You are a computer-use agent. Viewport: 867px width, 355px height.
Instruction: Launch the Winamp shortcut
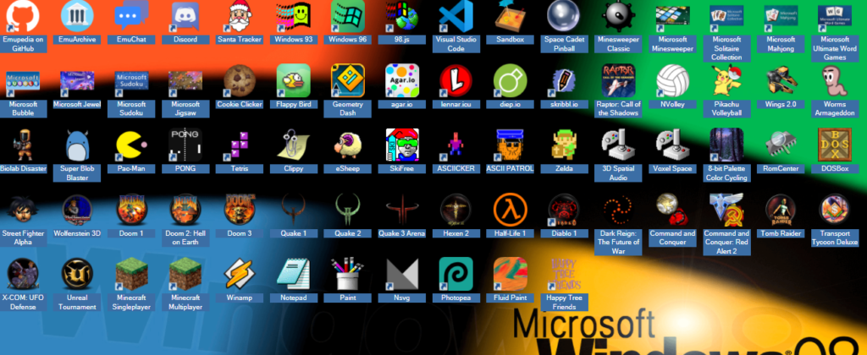(239, 274)
